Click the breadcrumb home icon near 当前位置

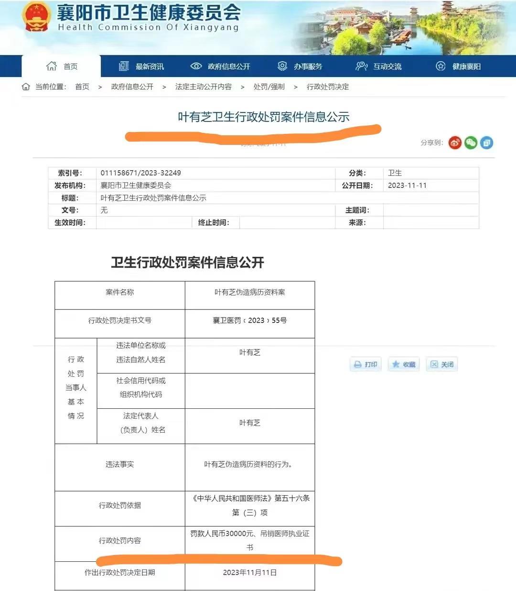26,87
